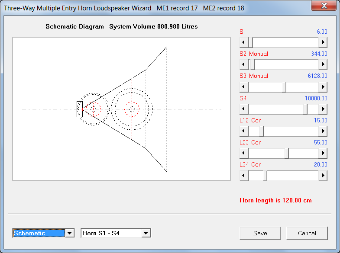Image resolution: width=340 pixels, height=253 pixels.
Task: Decrease S4 with the left arrow
Action: click(x=244, y=109)
